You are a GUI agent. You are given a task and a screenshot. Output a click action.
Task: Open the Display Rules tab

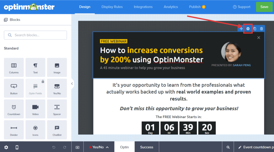point(112,7)
